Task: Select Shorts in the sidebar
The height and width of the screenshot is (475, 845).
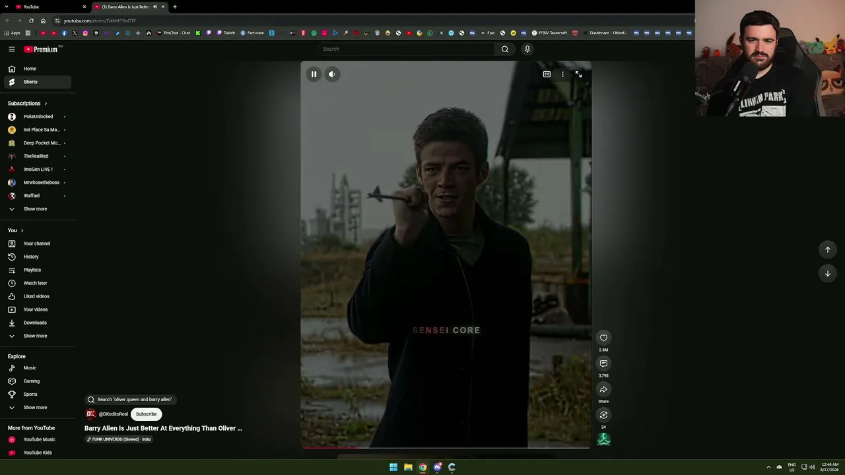Action: (x=38, y=82)
